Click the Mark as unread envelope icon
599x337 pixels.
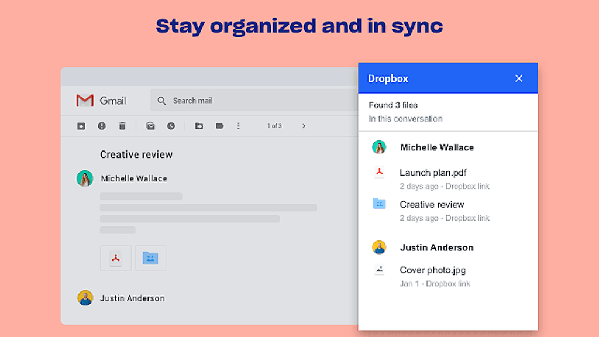pyautogui.click(x=150, y=126)
